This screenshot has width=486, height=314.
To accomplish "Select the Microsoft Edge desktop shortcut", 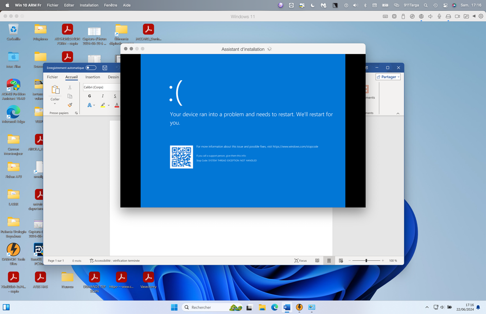I will point(13,114).
